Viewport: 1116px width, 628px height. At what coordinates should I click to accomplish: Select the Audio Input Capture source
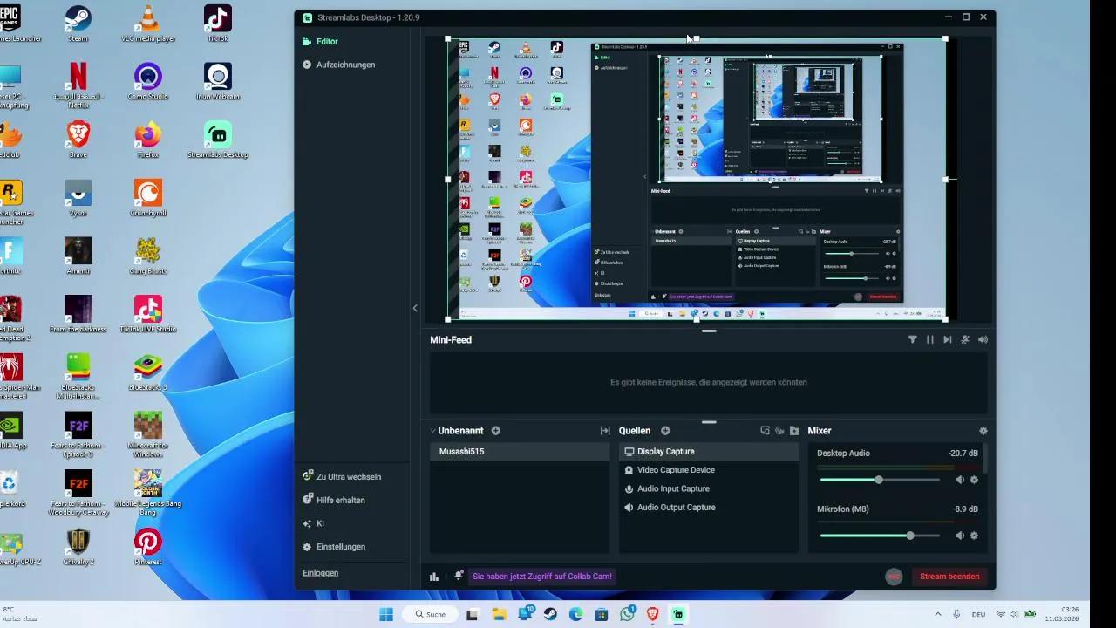click(709, 488)
